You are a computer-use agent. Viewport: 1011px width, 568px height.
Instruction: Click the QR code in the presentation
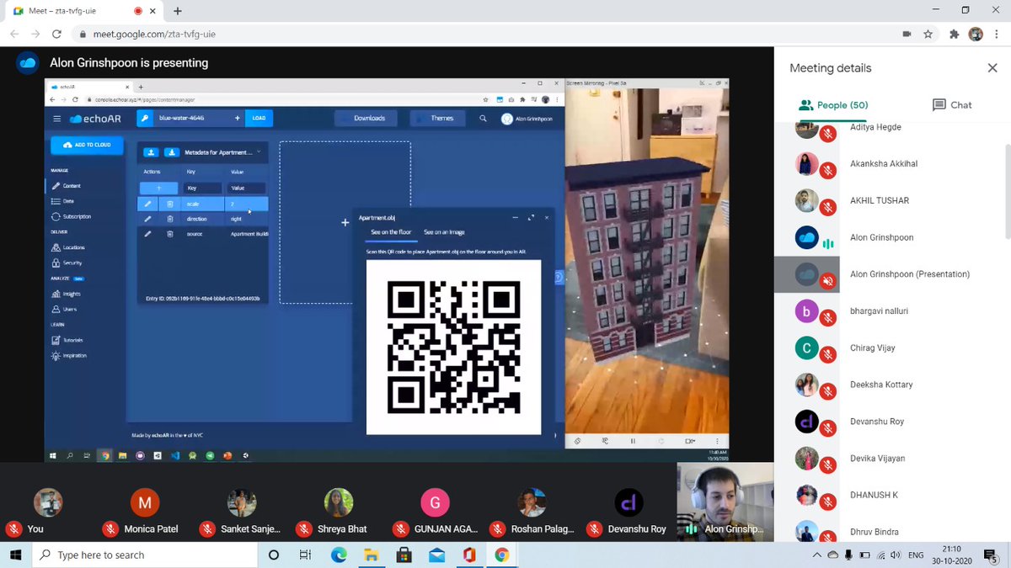coord(453,347)
